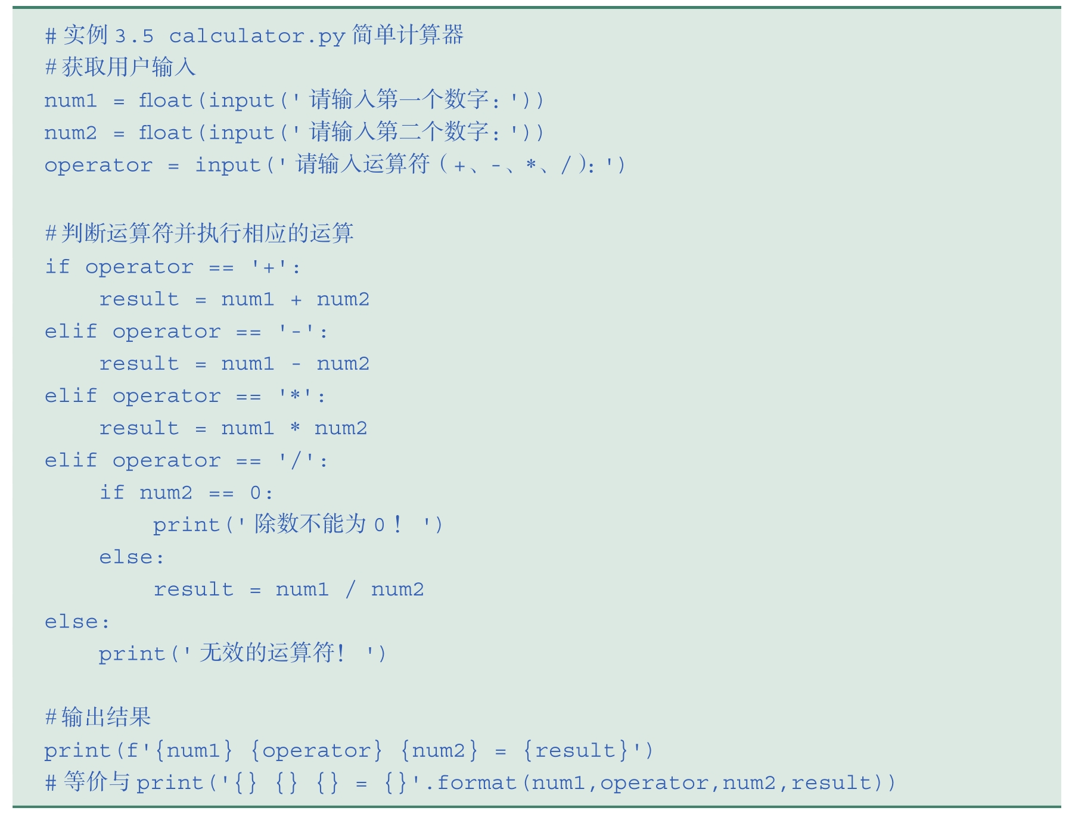The width and height of the screenshot is (1069, 814).
Task: Click the 'result = num1 * num2' line
Action: tap(233, 428)
